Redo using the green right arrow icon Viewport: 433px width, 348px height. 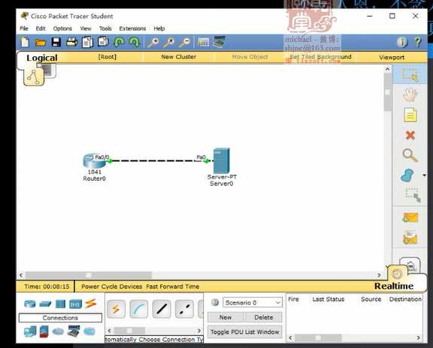pyautogui.click(x=135, y=42)
